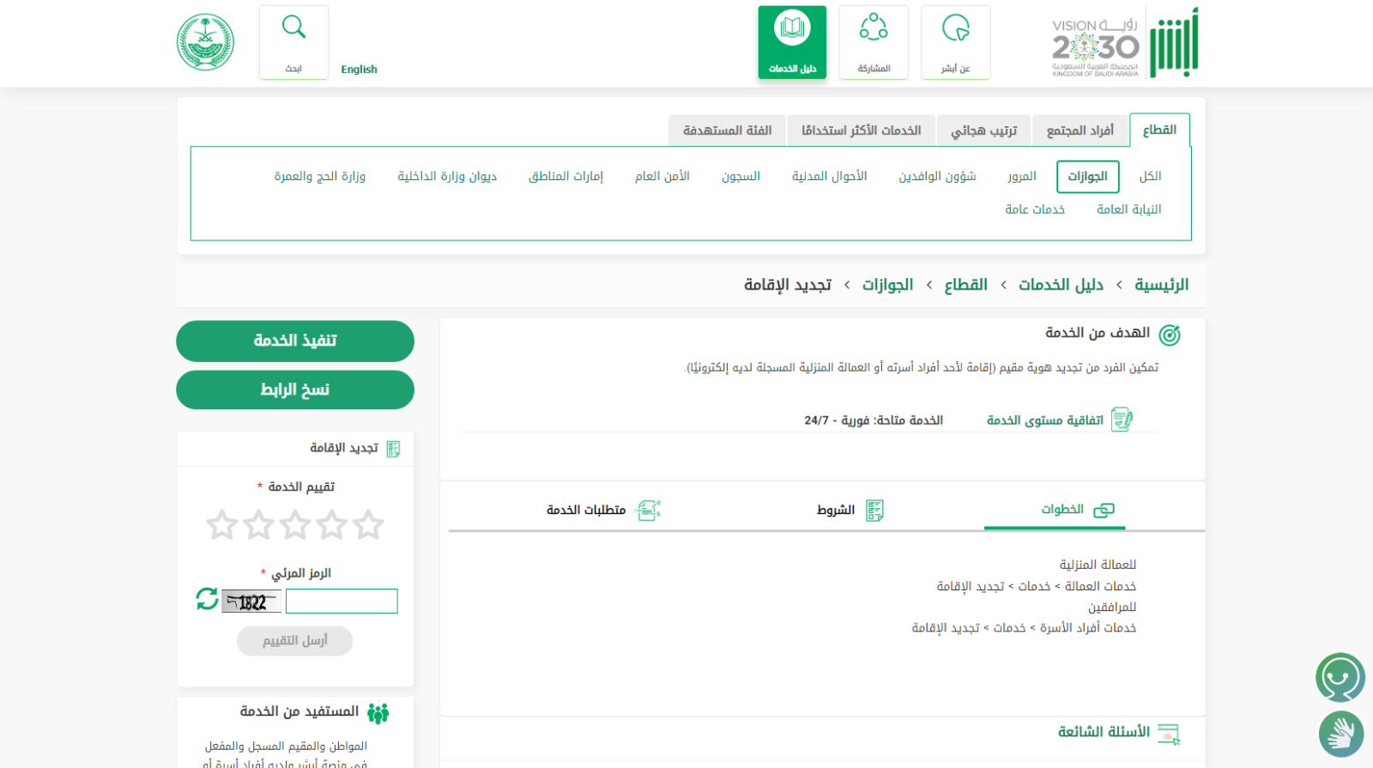Filter by general services (خدمات عامة)
Viewport: 1373px width, 768px height.
[x=1035, y=209]
